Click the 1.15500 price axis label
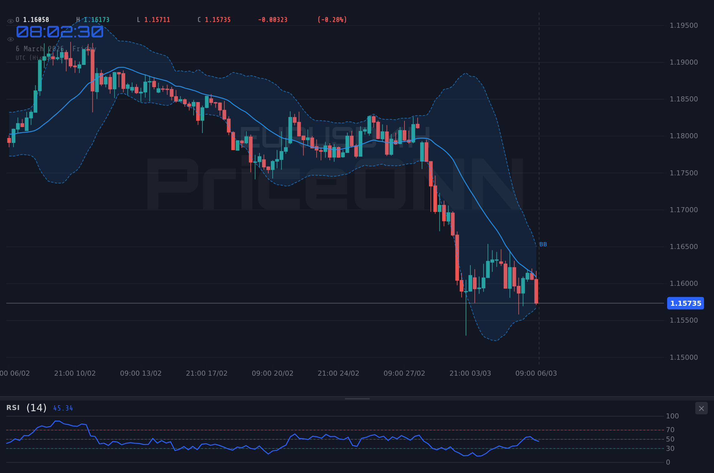Image resolution: width=714 pixels, height=473 pixels. pyautogui.click(x=684, y=320)
